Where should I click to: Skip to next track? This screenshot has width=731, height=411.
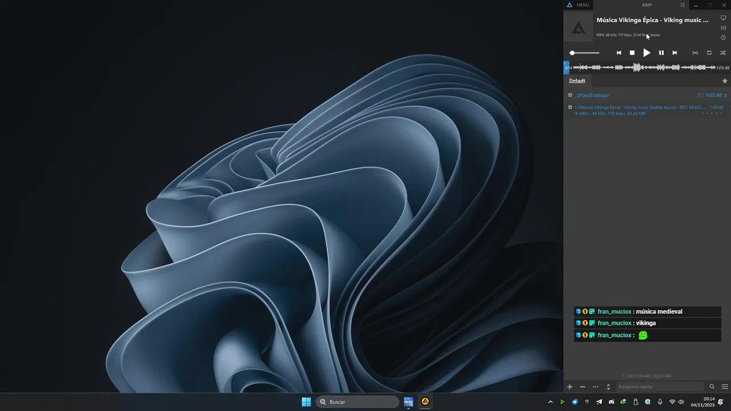(x=674, y=53)
